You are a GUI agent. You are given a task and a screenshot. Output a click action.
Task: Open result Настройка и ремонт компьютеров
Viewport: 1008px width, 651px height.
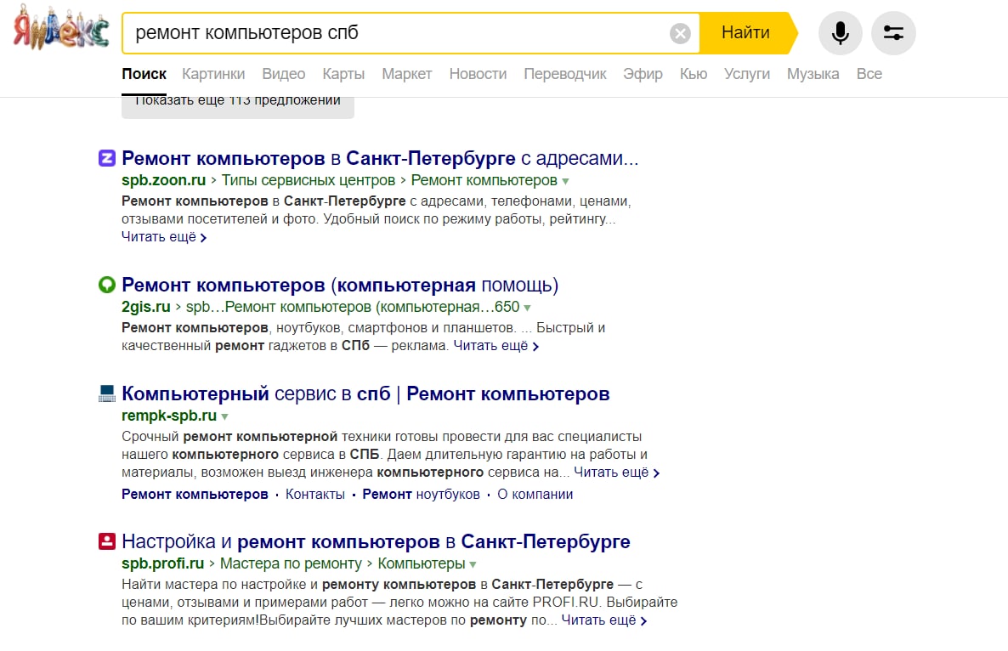[376, 541]
